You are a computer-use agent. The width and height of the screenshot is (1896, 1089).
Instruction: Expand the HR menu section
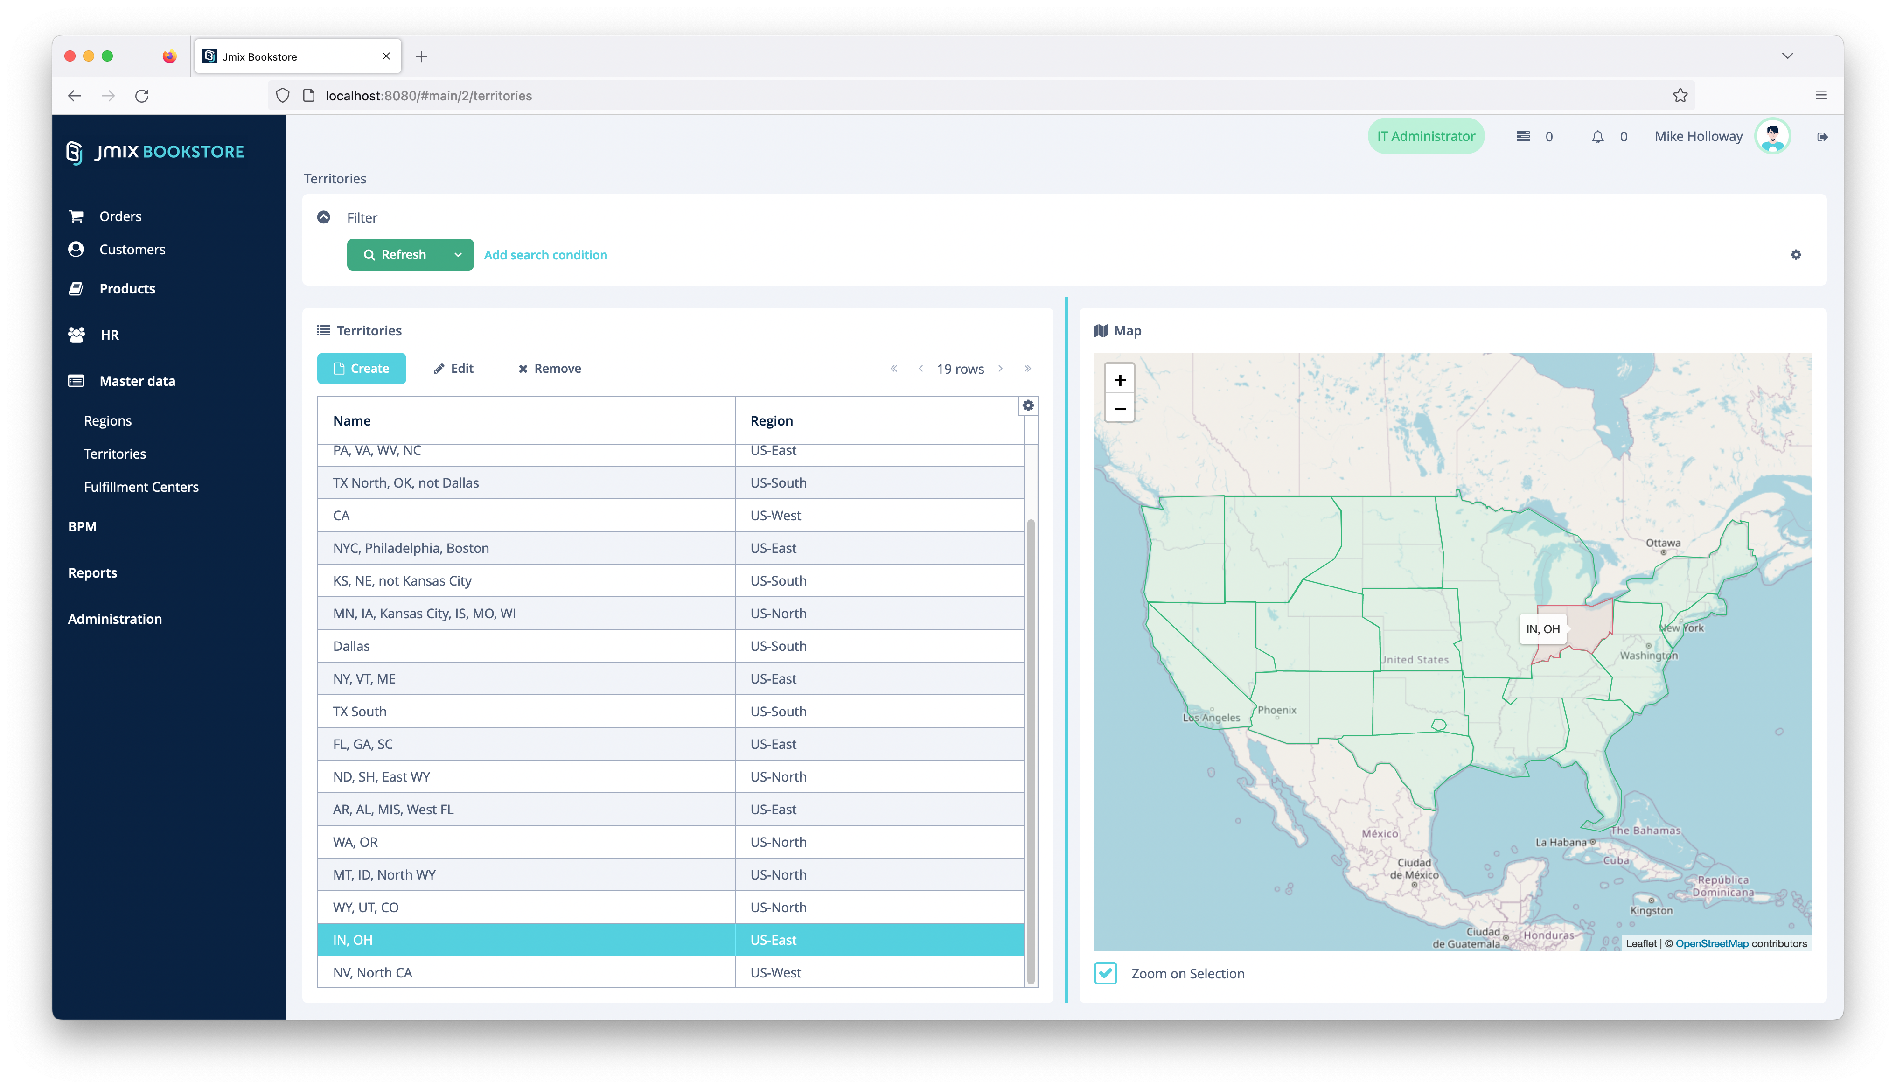pyautogui.click(x=109, y=335)
